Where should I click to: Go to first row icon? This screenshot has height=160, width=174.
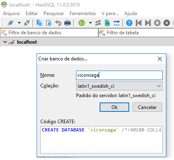[x=139, y=23]
